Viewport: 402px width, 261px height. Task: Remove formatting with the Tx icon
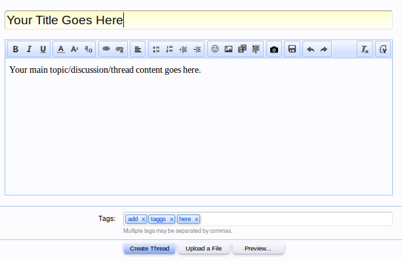click(365, 49)
